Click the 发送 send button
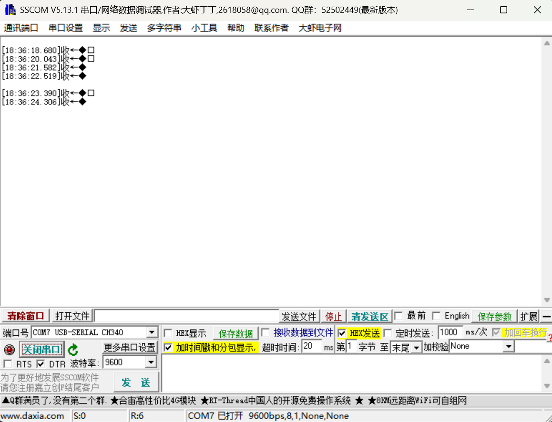 [x=136, y=382]
